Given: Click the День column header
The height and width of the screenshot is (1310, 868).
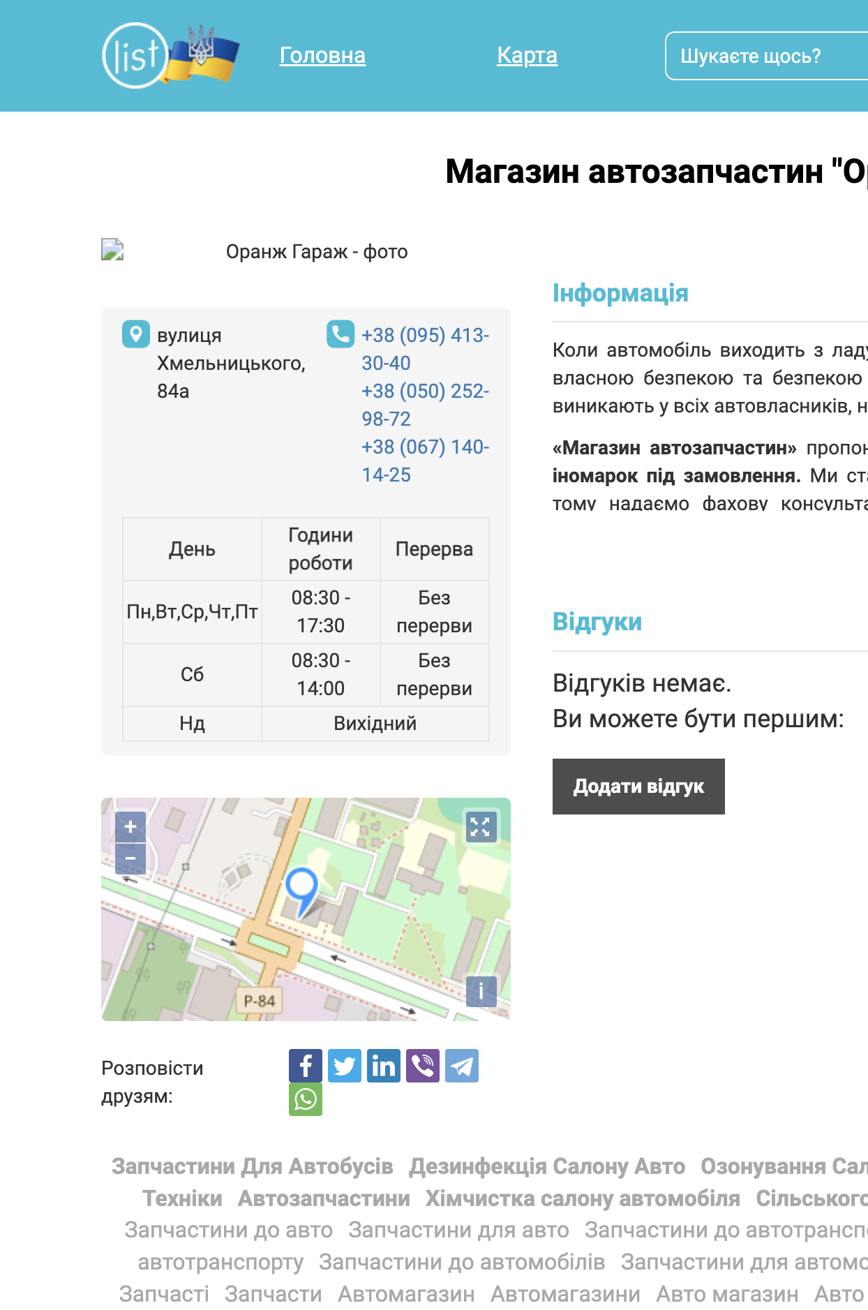Looking at the screenshot, I should point(192,549).
